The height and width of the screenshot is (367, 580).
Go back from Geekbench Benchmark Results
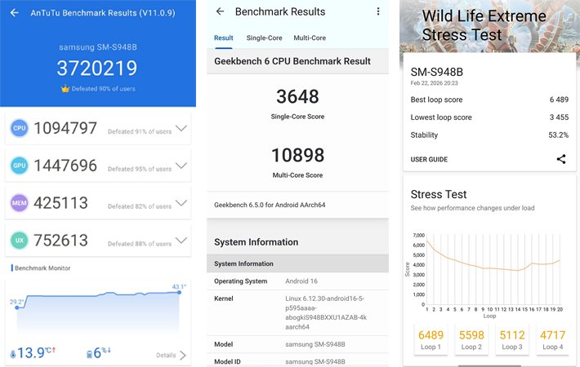click(220, 11)
